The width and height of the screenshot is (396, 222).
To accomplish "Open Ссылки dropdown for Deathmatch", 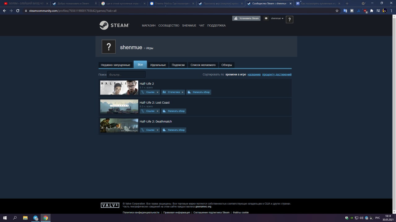I will click(150, 130).
